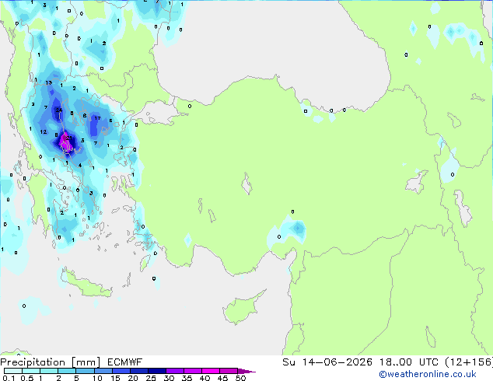
Task: Click the legend arrow beyond 50 mm
Action: pyautogui.click(x=247, y=371)
